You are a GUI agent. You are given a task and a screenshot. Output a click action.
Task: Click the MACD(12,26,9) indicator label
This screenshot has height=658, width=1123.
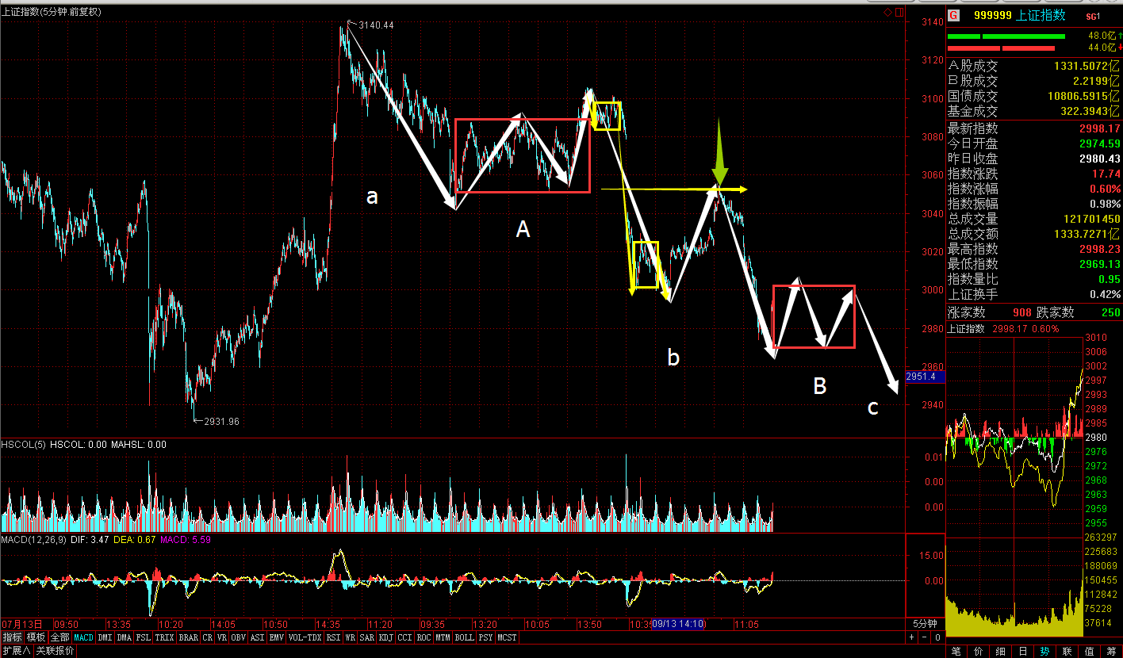click(33, 540)
